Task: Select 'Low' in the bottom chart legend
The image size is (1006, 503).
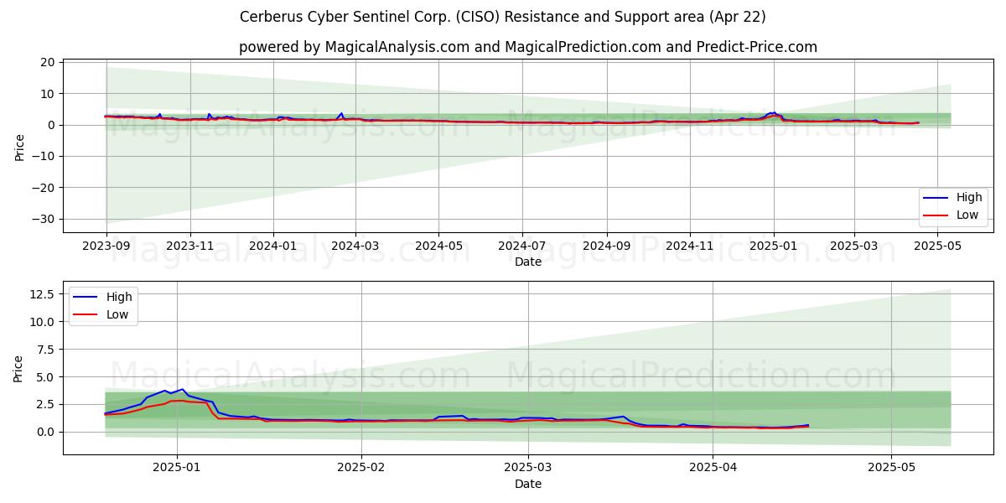Action: (x=117, y=314)
